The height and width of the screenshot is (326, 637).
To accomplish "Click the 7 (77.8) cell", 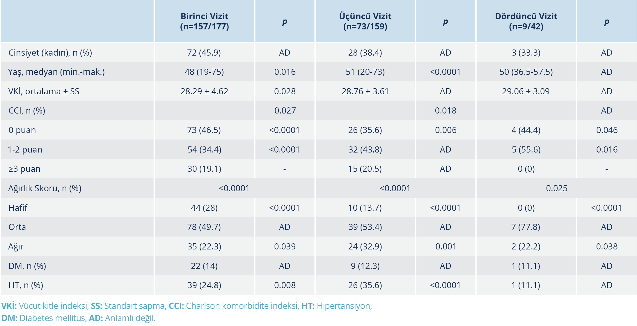I will pyautogui.click(x=526, y=227).
